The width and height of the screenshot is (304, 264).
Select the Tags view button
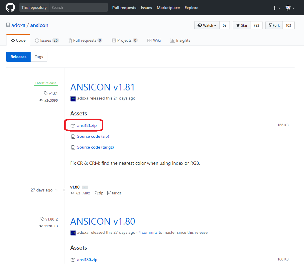coord(39,57)
